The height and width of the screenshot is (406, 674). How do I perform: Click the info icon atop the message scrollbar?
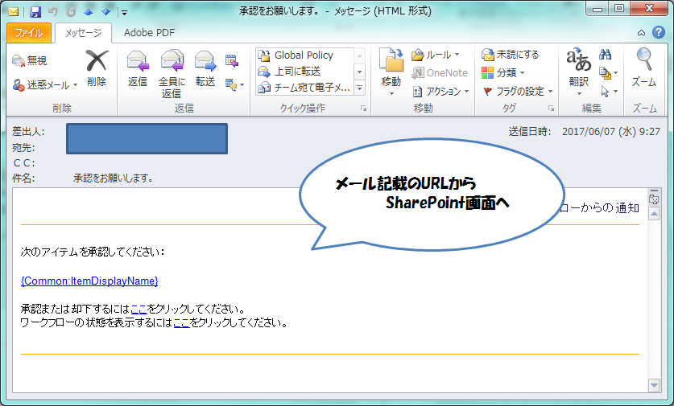pyautogui.click(x=654, y=199)
